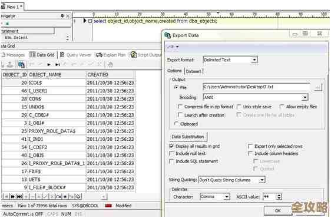Screen dimensions: 331x218
Task: Open the Query Viewer tab
Action: [x=77, y=55]
